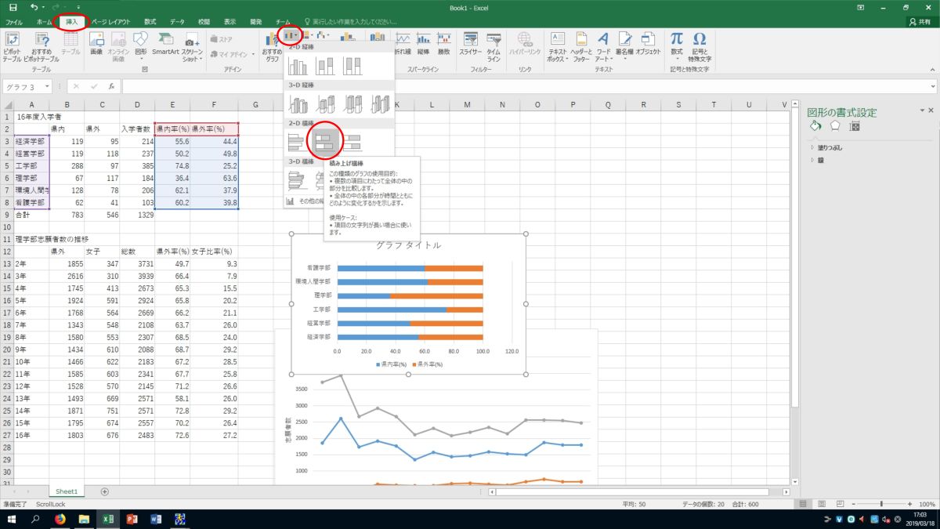Select the 3-D clustered column chart
The image size is (940, 529).
point(298,103)
